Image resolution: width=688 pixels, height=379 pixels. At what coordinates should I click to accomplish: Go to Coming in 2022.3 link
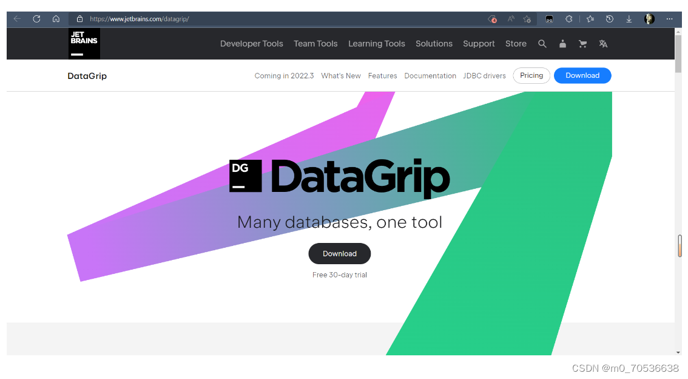(x=284, y=76)
